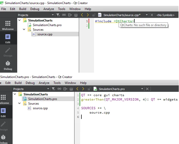Close the bottom Projects side panel
Viewport: 179px width, 144px height.
[71, 89]
